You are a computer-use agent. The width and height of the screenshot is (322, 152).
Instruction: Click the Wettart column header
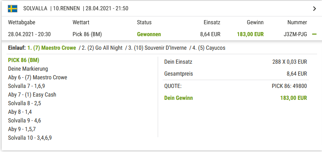click(81, 23)
